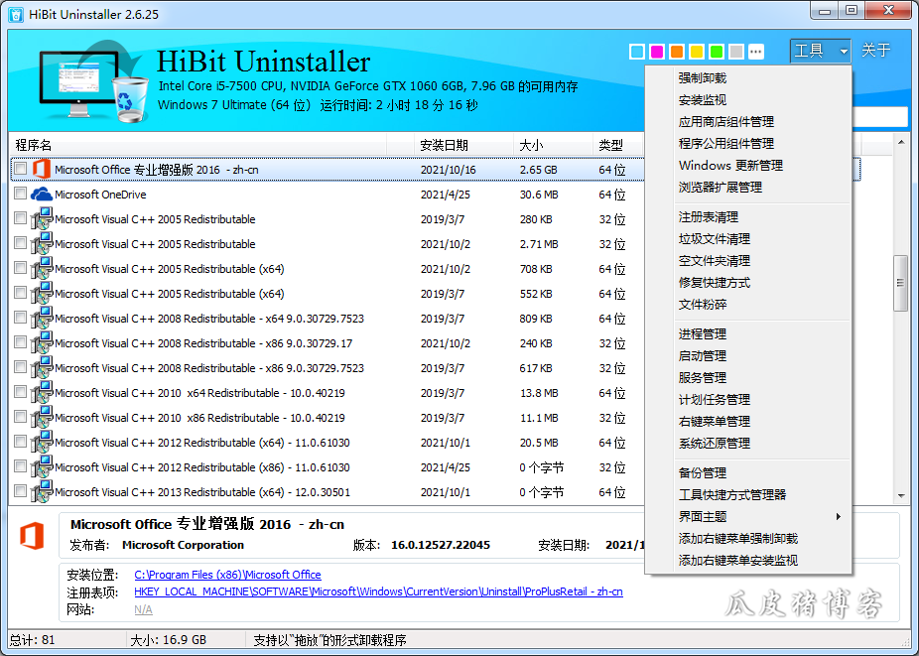Click the 关于 button
Image resolution: width=919 pixels, height=656 pixels.
(x=875, y=51)
